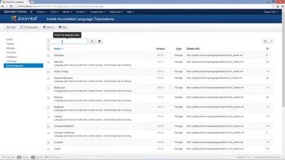Open the Menus dropdown
This screenshot has height=160, width=285.
(67, 12)
